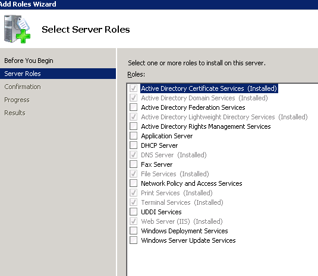Select Print Services (Installed) text
318x276 pixels.
(x=177, y=193)
